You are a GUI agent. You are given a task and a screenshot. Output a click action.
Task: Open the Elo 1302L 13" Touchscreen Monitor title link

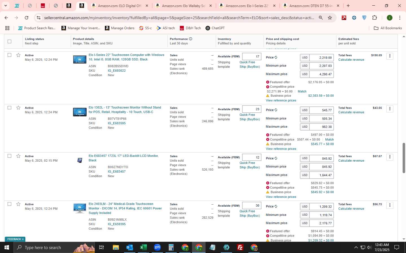[125, 110]
